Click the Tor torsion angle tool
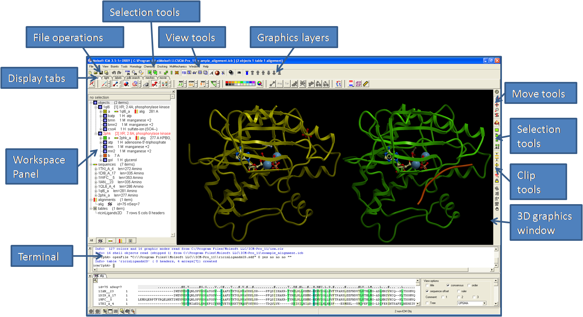This screenshot has height=317, width=583. click(x=287, y=84)
